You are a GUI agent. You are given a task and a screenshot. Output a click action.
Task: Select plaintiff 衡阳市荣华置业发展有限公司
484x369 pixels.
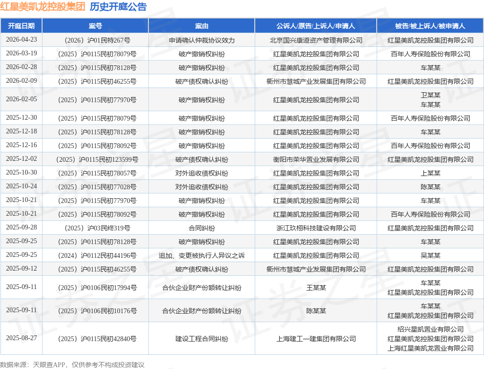[x=316, y=159]
